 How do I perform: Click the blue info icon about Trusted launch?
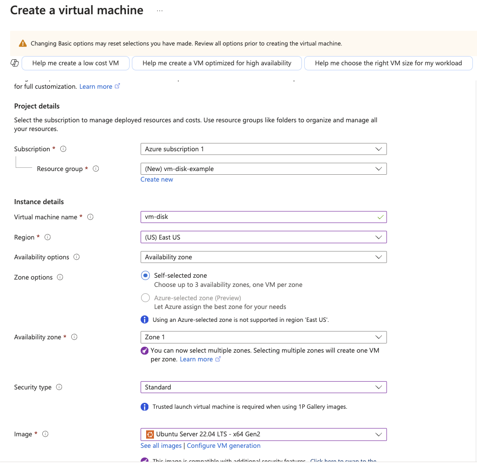(144, 407)
